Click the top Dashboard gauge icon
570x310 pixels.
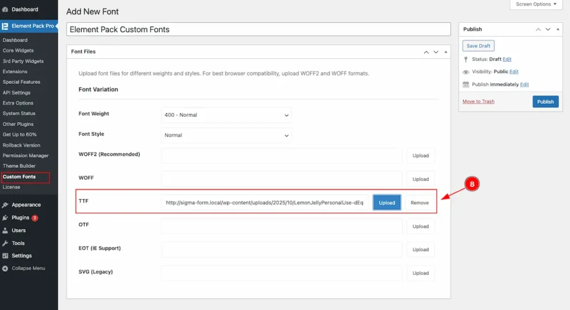coord(6,9)
